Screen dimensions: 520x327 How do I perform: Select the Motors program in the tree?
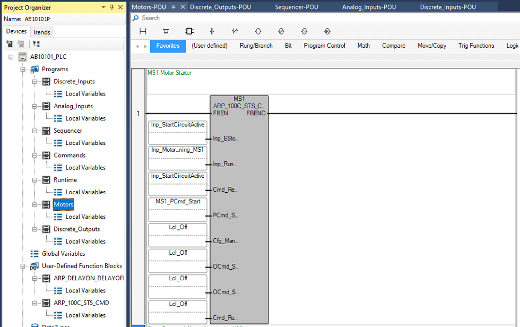(x=63, y=204)
